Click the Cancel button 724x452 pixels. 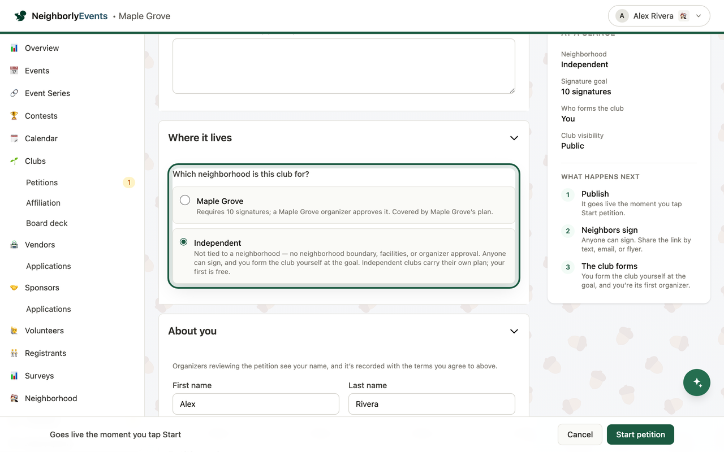click(x=580, y=434)
